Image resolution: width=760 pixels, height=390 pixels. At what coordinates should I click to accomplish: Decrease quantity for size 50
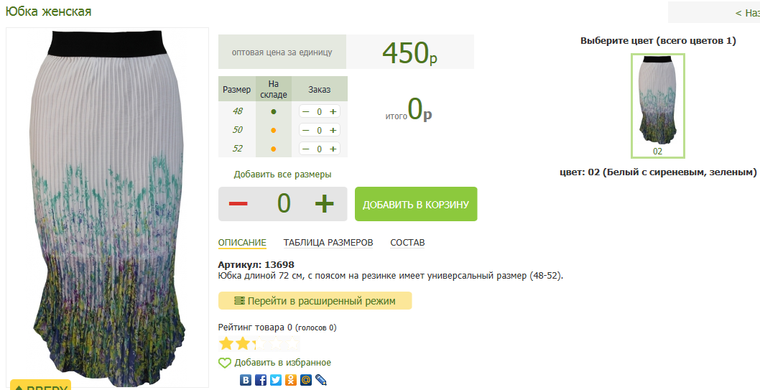(x=306, y=130)
